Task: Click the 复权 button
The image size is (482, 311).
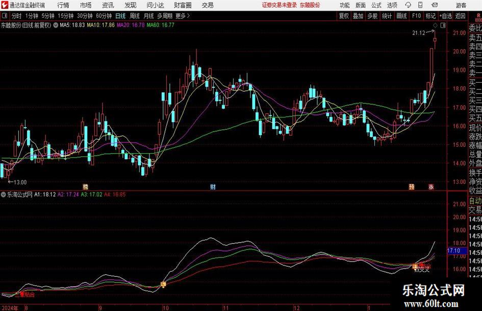Action: [x=344, y=16]
